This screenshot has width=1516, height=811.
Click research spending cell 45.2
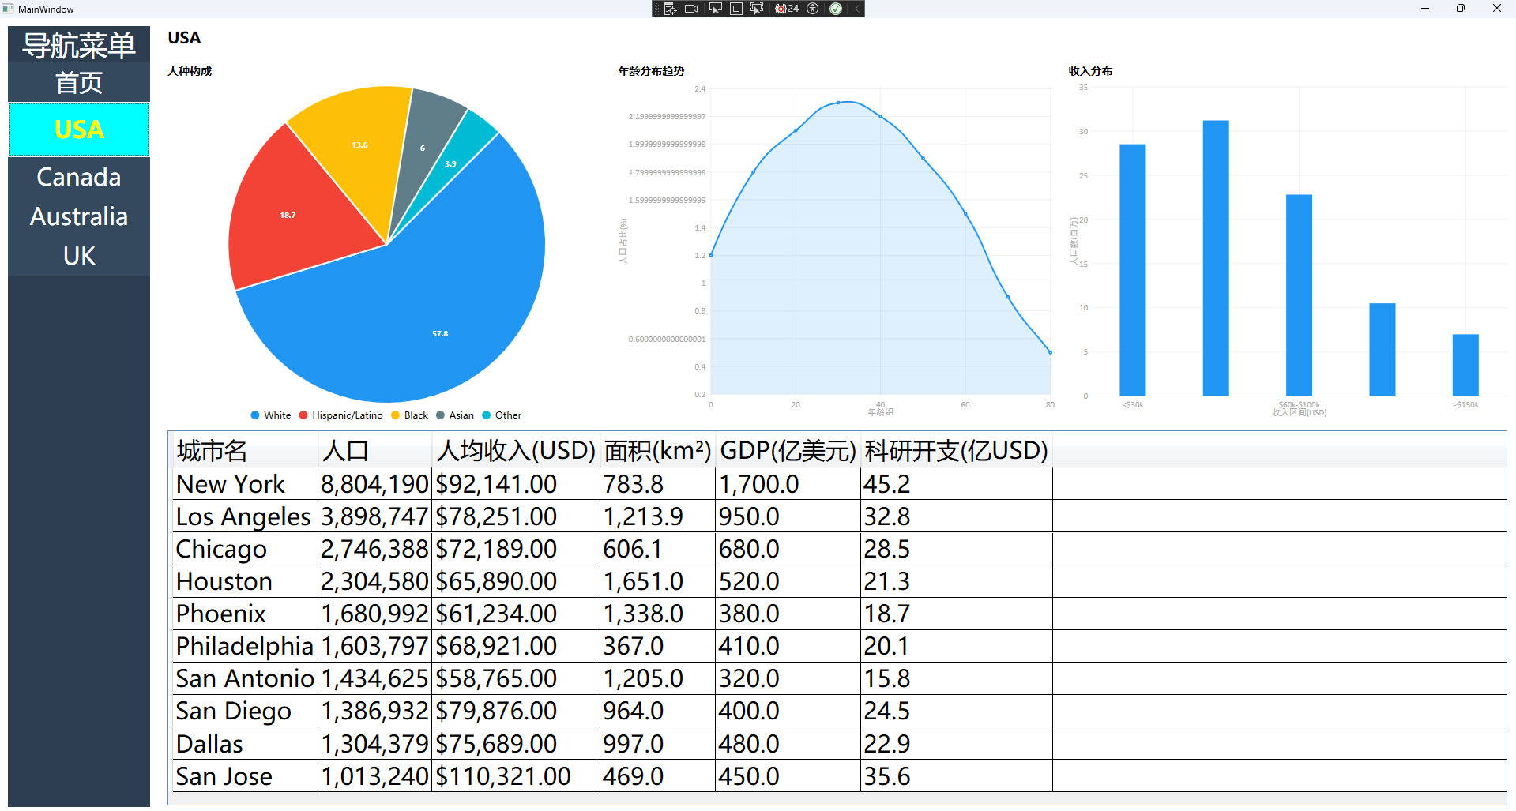[x=957, y=483]
